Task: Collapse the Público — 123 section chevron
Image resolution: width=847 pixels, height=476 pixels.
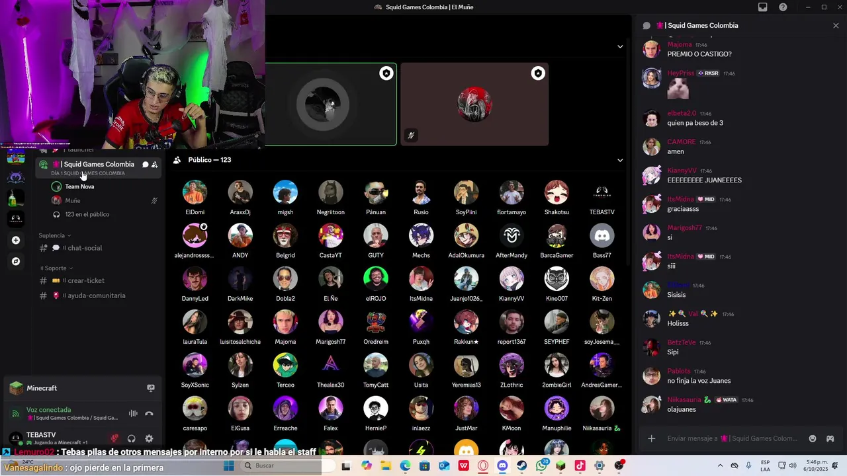Action: pos(620,160)
